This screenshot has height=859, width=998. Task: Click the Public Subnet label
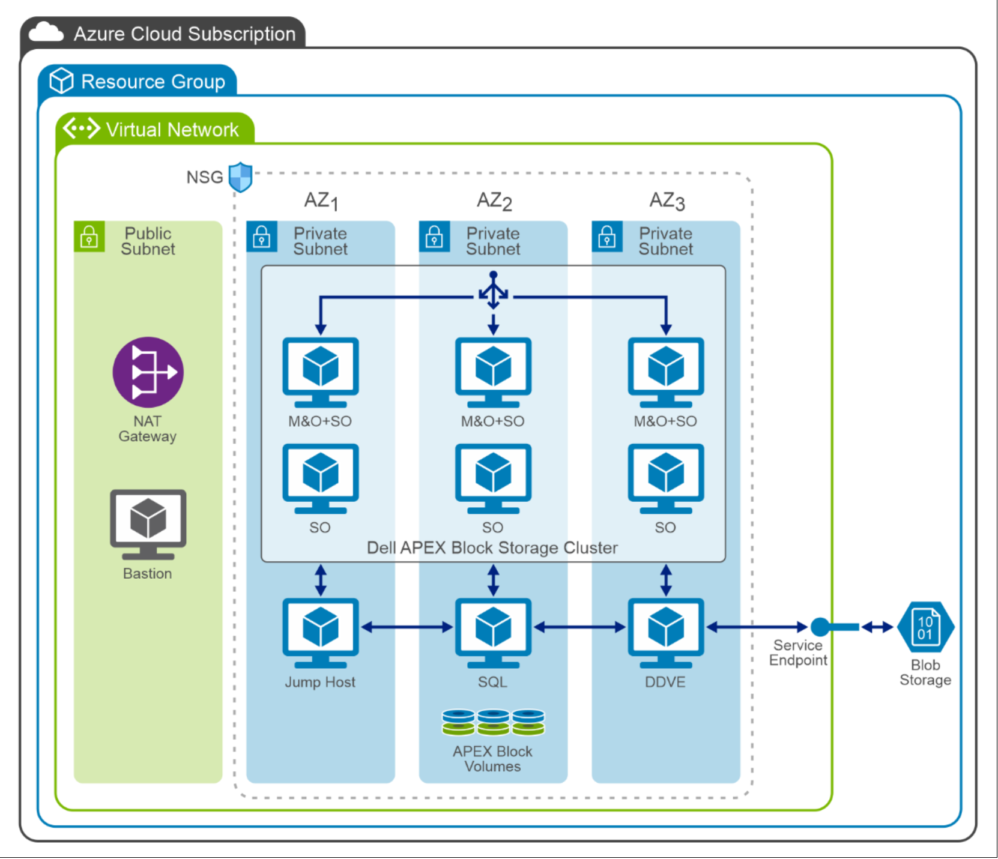pos(148,241)
